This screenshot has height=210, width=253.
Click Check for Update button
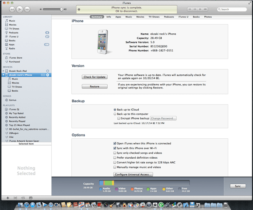click(x=95, y=77)
